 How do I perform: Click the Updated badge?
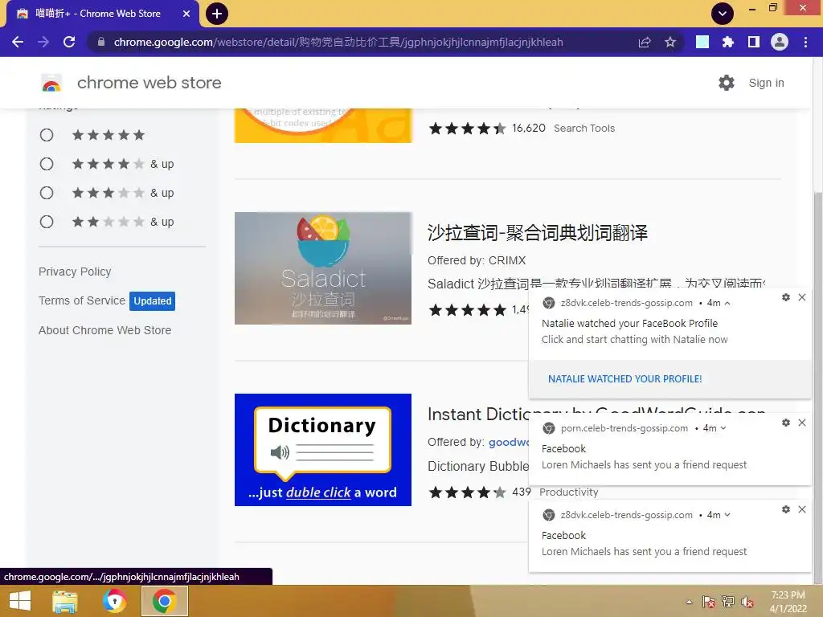click(x=152, y=301)
